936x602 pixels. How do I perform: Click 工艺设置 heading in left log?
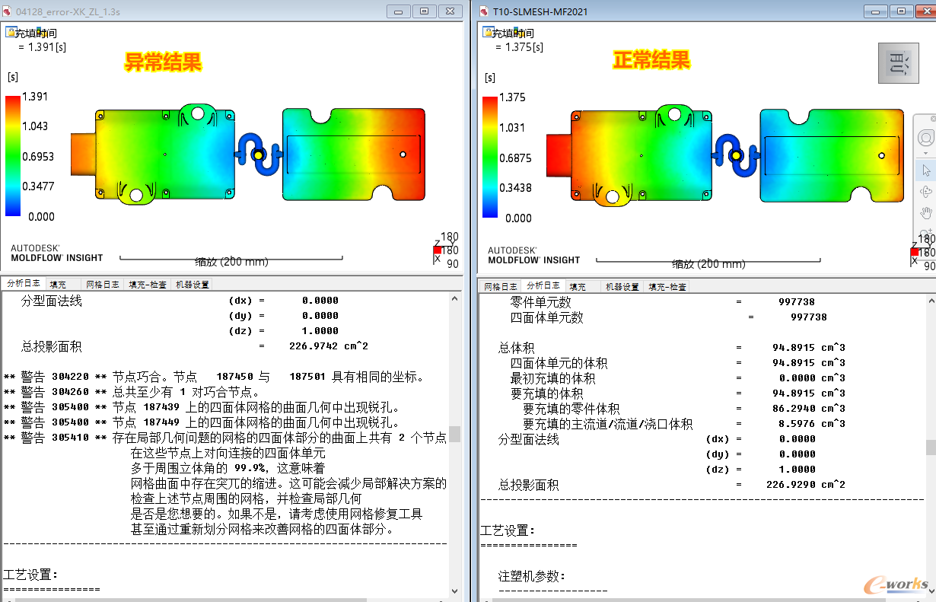30,575
